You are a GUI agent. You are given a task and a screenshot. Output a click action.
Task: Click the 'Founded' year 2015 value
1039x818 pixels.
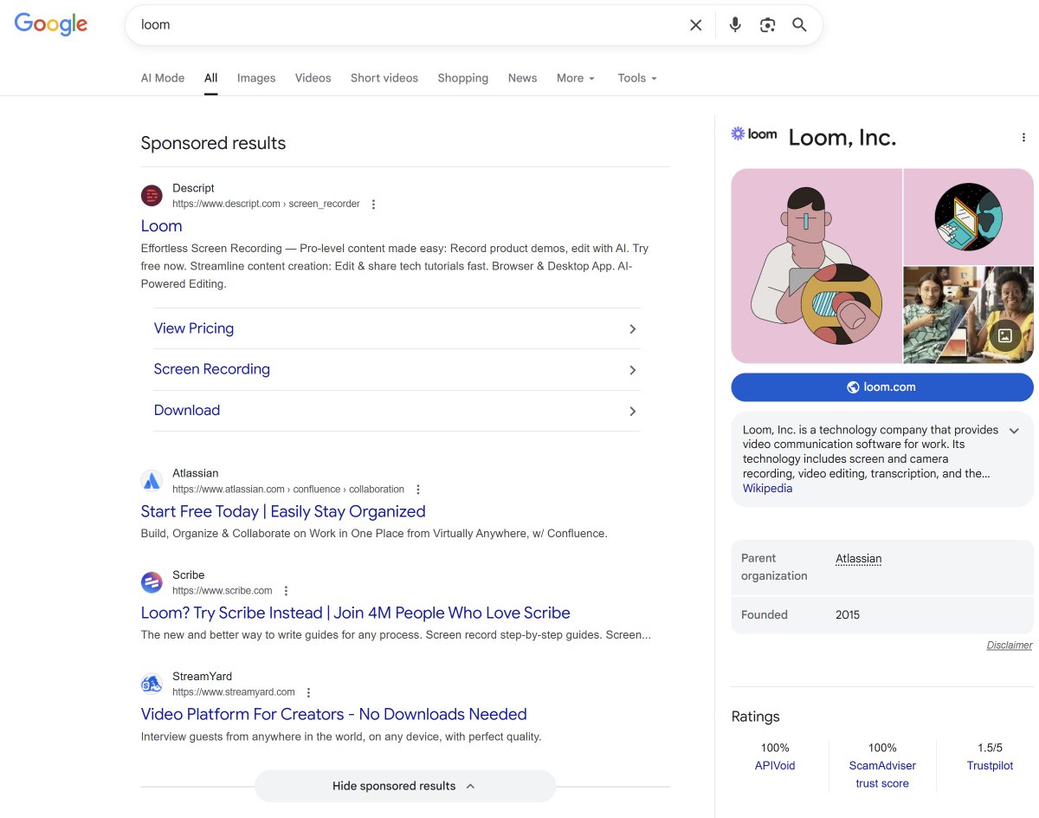coord(848,614)
